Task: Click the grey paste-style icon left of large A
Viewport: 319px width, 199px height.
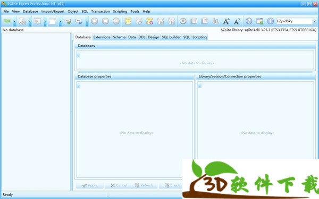Action: [x=215, y=21]
